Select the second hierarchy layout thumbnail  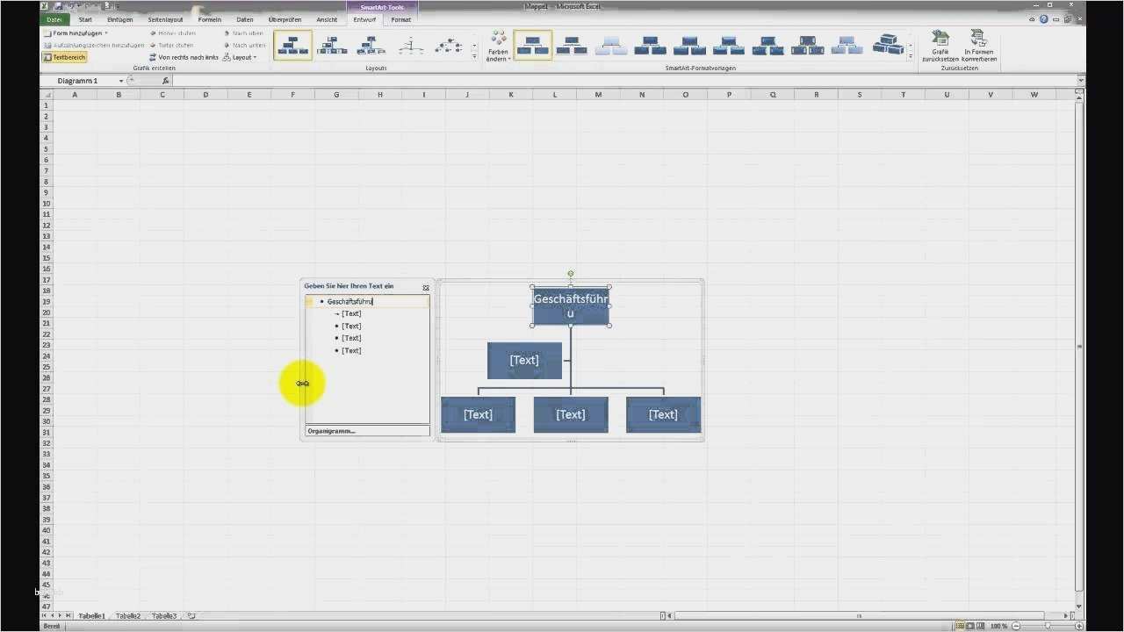pyautogui.click(x=332, y=46)
